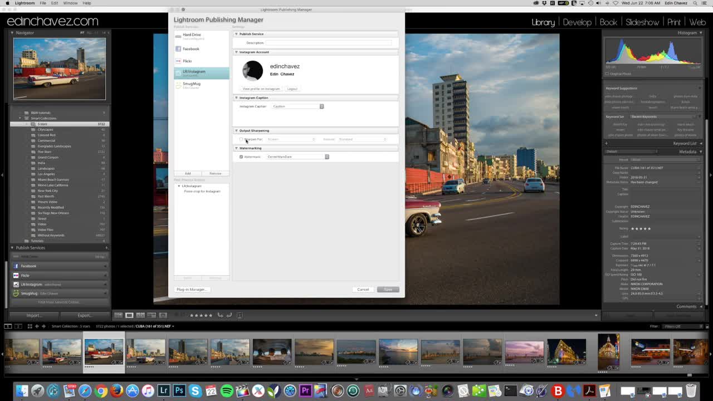The width and height of the screenshot is (713, 401).
Task: Switch to survey view in toolbar
Action: pos(152,315)
